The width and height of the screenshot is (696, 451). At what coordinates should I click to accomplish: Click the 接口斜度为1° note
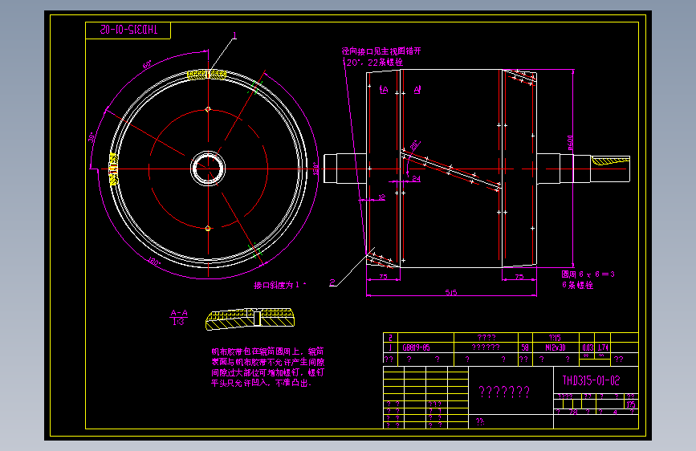click(x=279, y=285)
